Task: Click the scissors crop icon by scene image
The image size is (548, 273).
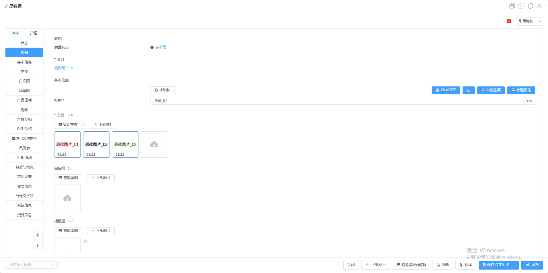Action: (85, 242)
